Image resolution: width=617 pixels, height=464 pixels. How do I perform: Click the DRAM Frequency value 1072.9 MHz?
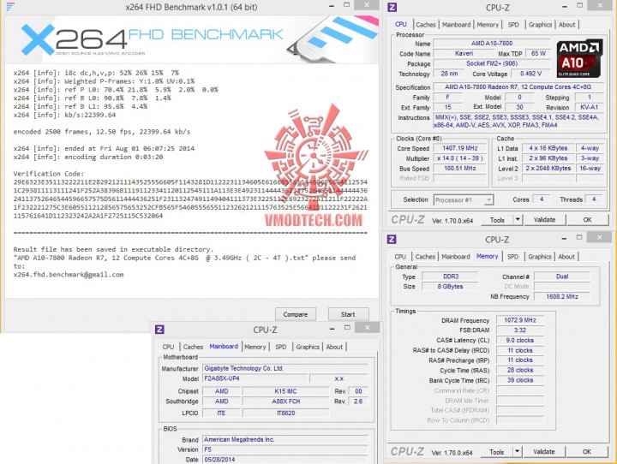[520, 320]
